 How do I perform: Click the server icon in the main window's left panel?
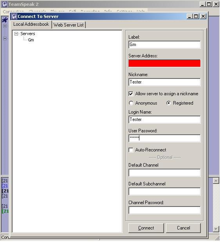pos(5,20)
